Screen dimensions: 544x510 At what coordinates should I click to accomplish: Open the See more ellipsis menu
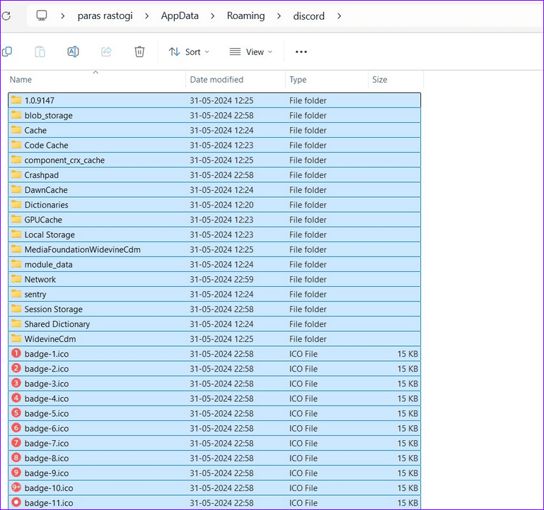(301, 52)
